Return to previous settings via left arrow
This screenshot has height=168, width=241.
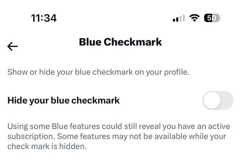[13, 46]
